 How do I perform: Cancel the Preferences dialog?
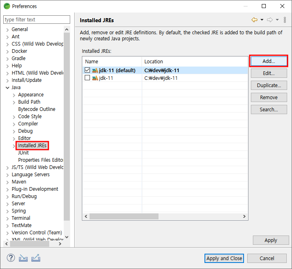[x=267, y=258]
